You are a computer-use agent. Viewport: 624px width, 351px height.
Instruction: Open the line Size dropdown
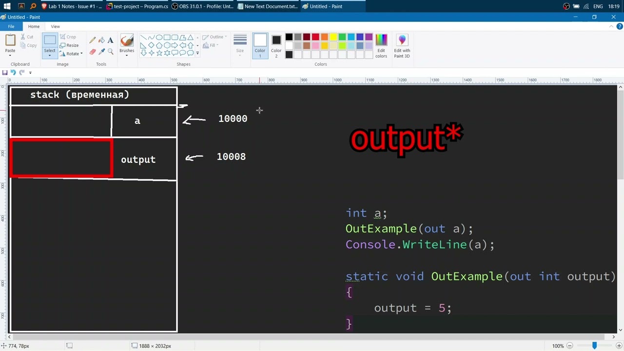click(x=240, y=46)
